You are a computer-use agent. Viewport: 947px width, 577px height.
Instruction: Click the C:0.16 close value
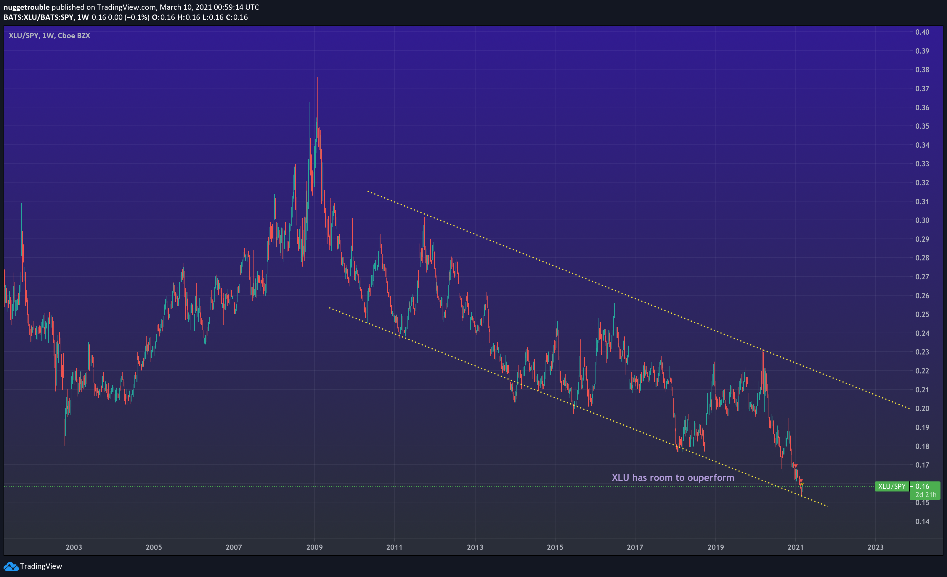click(237, 17)
